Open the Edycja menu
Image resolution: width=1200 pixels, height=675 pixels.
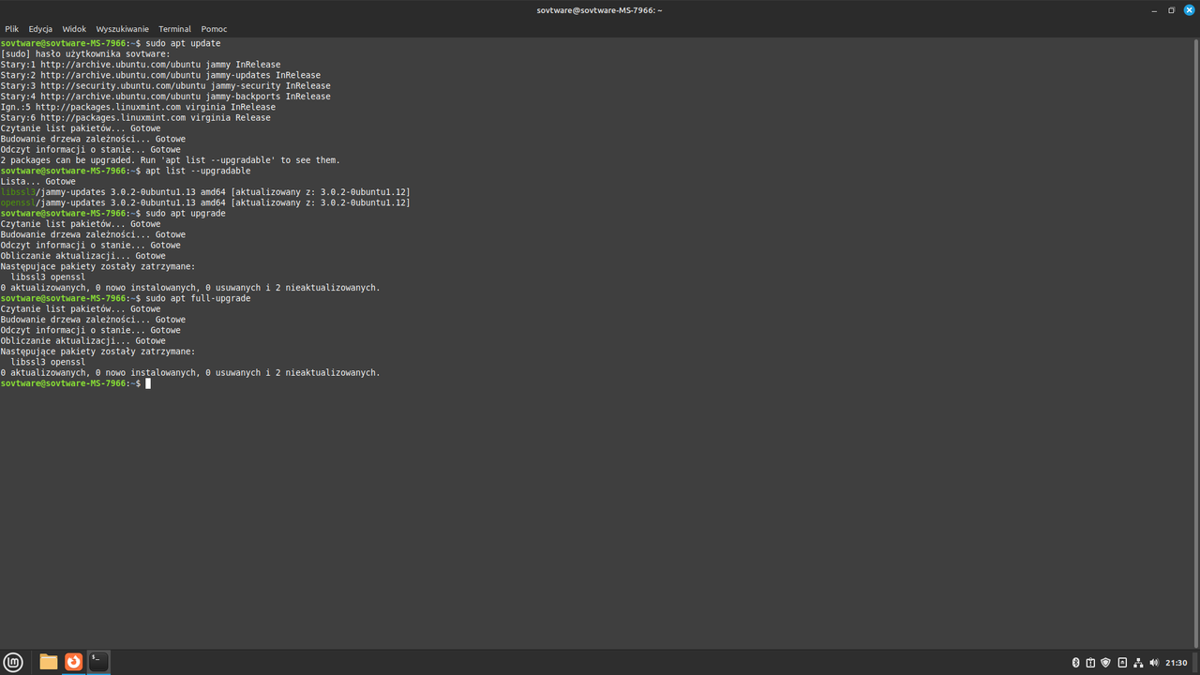[40, 29]
